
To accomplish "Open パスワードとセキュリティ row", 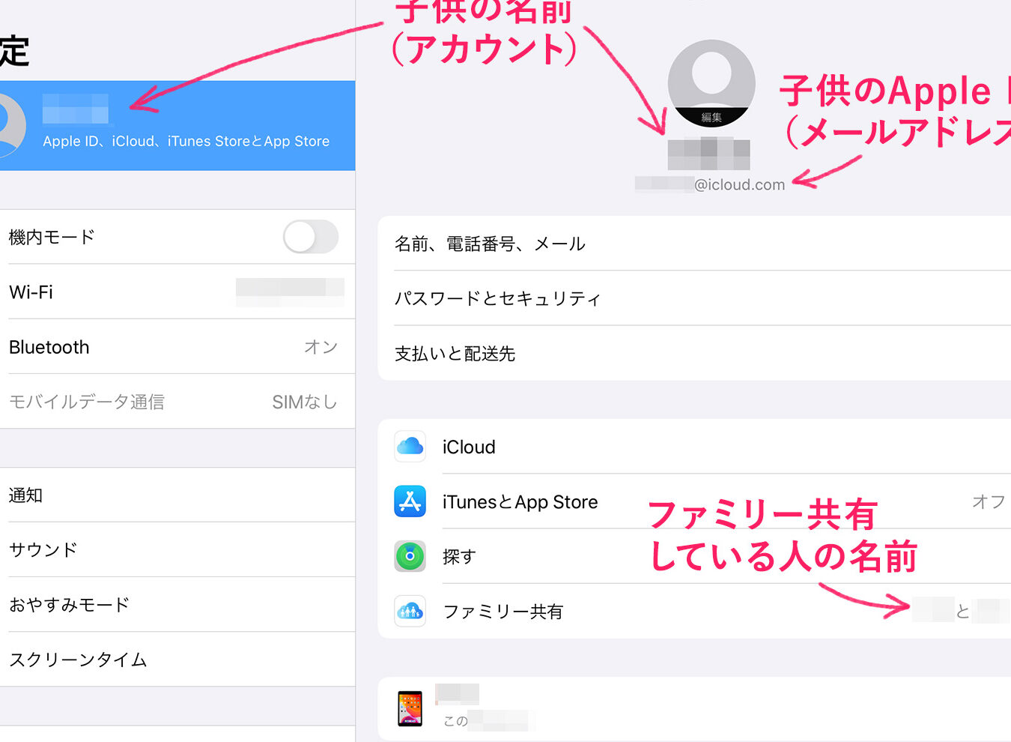I will pos(694,298).
